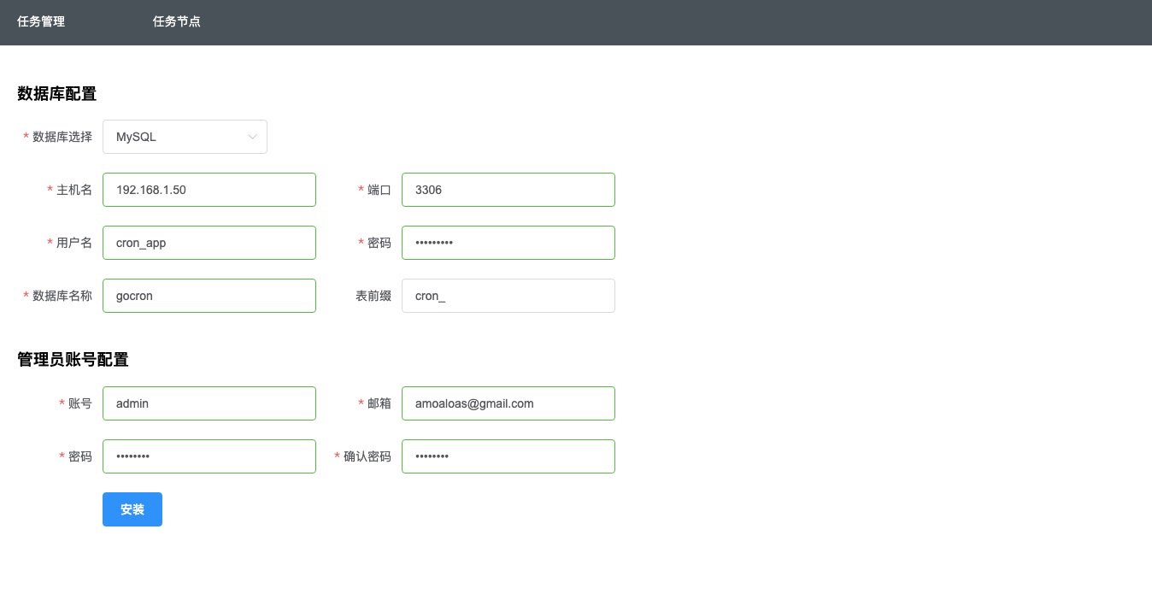
Task: Open the 任务管理 menu
Action: [41, 21]
